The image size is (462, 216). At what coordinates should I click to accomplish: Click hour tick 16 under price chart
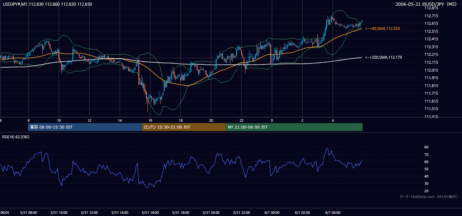150,121
